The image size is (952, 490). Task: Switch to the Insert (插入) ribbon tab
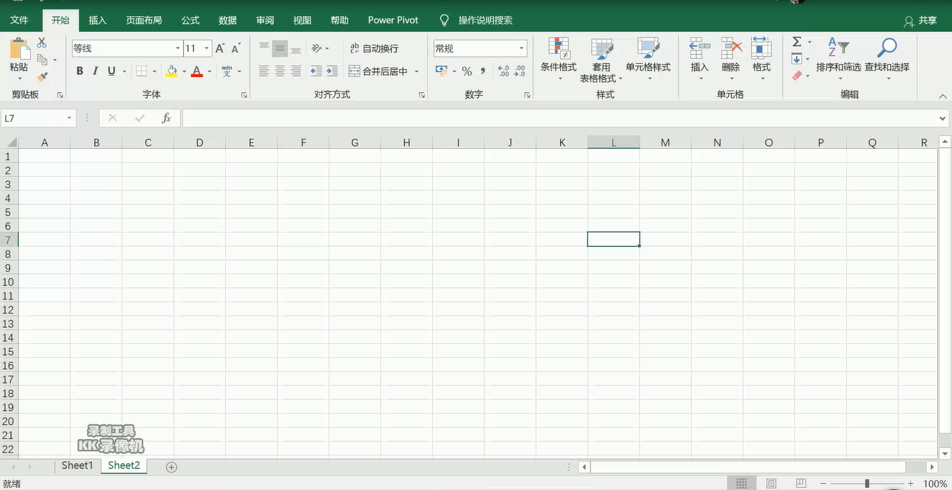97,20
